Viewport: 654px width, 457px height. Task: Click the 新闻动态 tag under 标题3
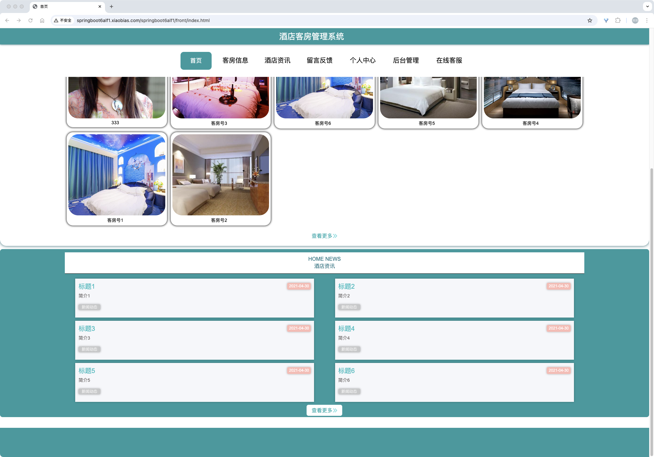[x=89, y=349]
